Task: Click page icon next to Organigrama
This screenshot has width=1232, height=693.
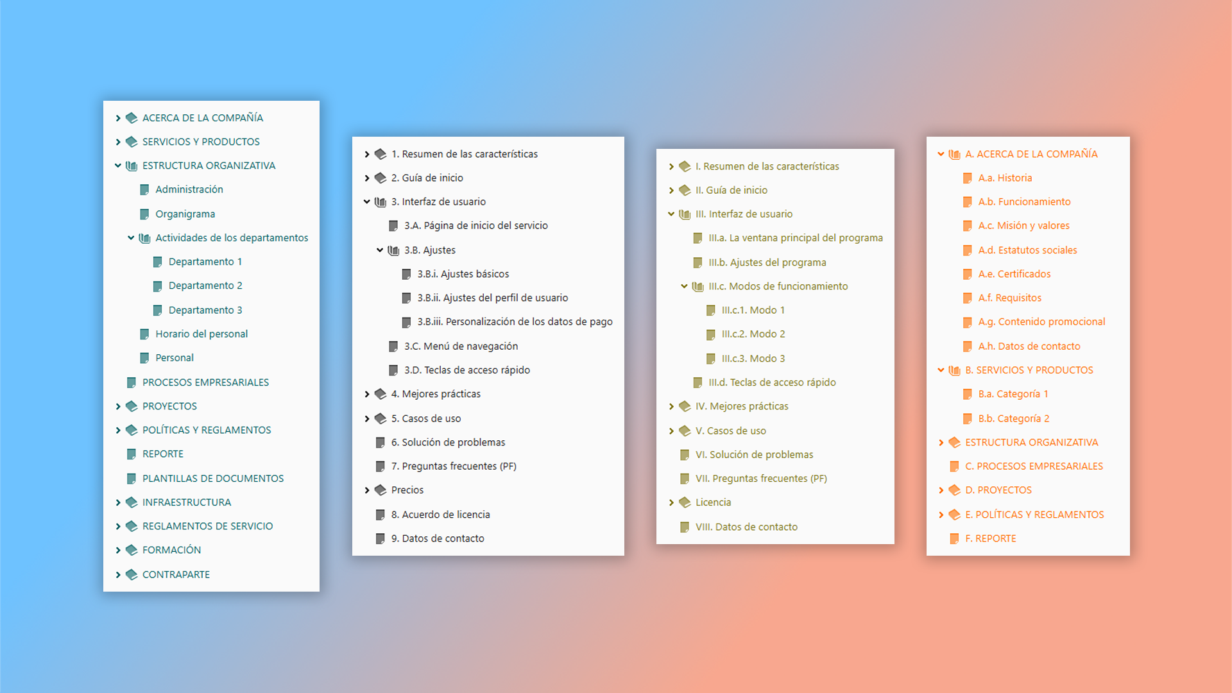Action: (145, 214)
